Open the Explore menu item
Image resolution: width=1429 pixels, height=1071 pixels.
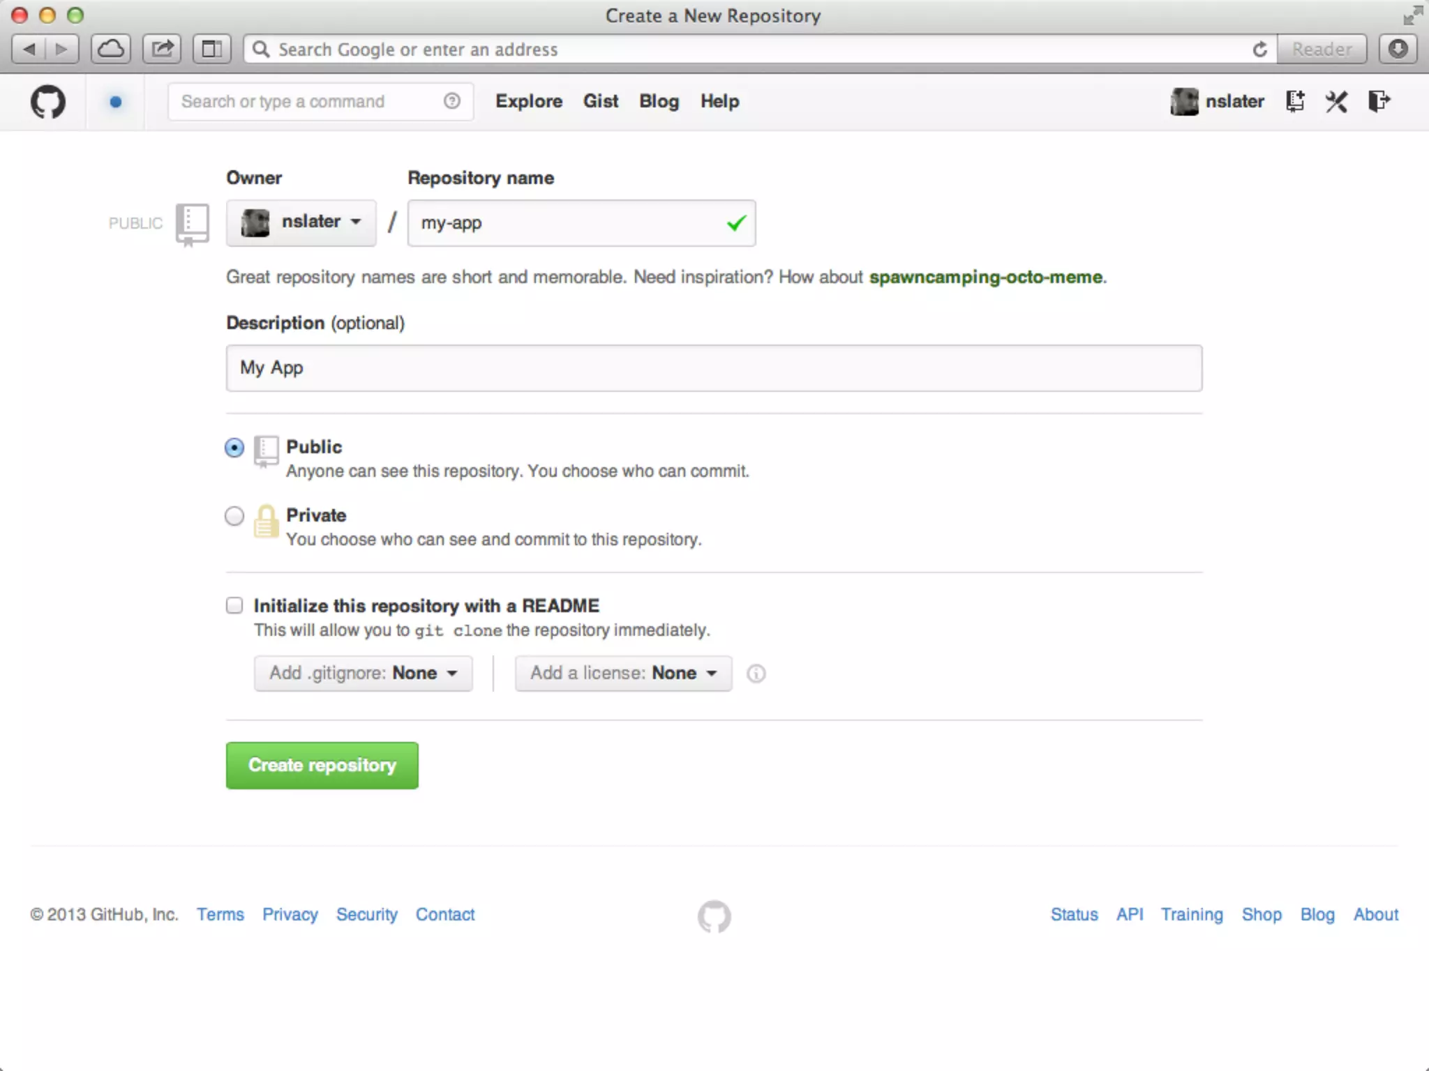coord(528,101)
